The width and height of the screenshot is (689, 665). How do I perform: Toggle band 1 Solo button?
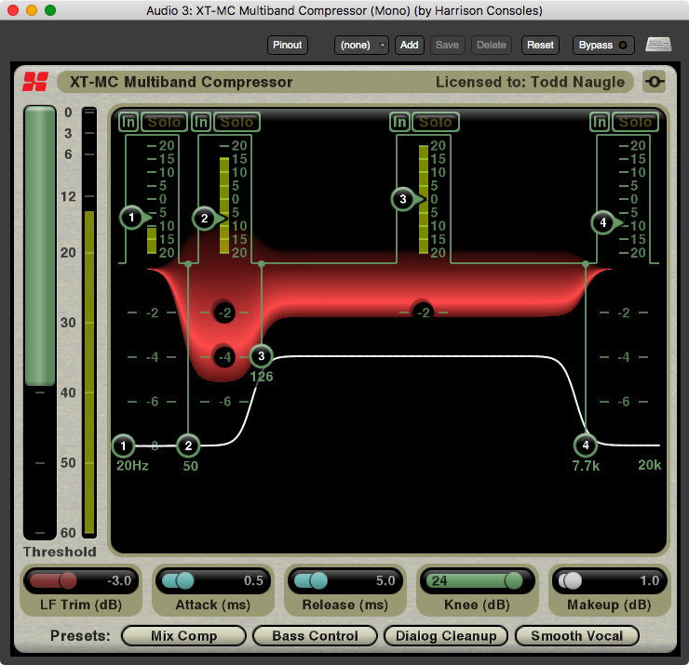point(165,122)
